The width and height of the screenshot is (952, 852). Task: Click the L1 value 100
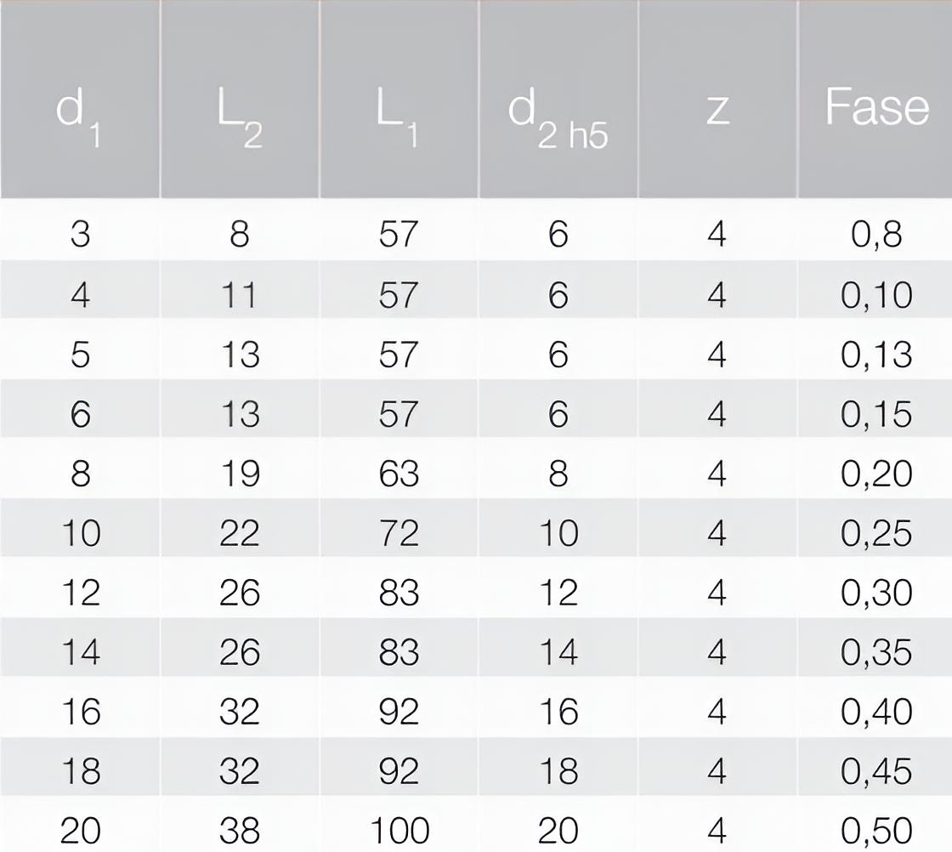[x=398, y=830]
